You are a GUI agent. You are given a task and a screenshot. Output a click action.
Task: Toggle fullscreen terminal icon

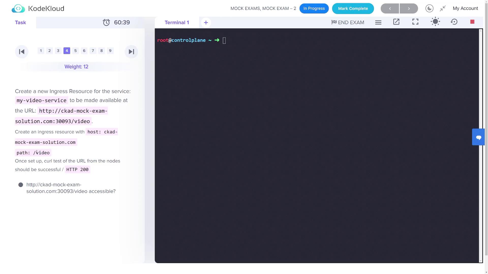(415, 22)
